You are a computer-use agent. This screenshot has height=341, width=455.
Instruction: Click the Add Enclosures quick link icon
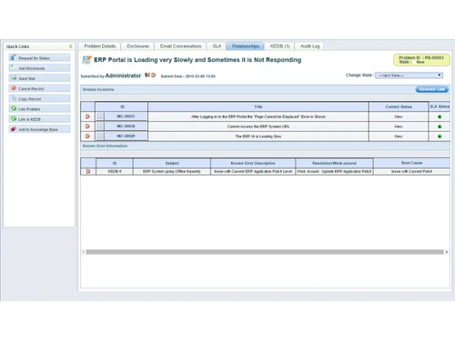click(13, 67)
